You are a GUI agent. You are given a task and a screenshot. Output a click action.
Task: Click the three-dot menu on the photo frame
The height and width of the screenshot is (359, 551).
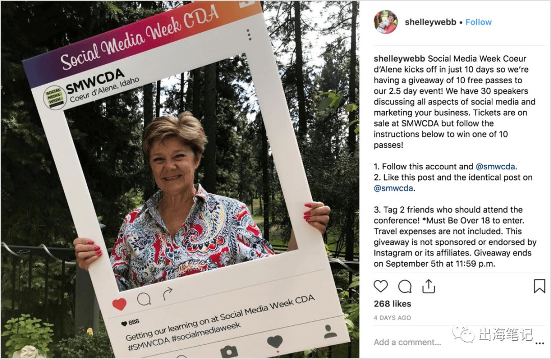(x=249, y=35)
